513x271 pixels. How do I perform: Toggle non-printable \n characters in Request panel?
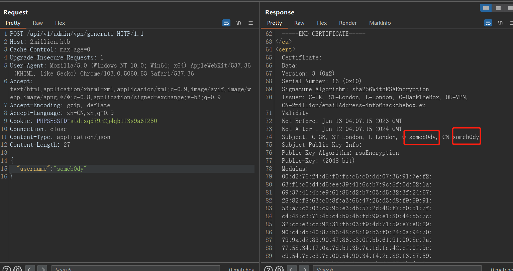click(x=238, y=23)
